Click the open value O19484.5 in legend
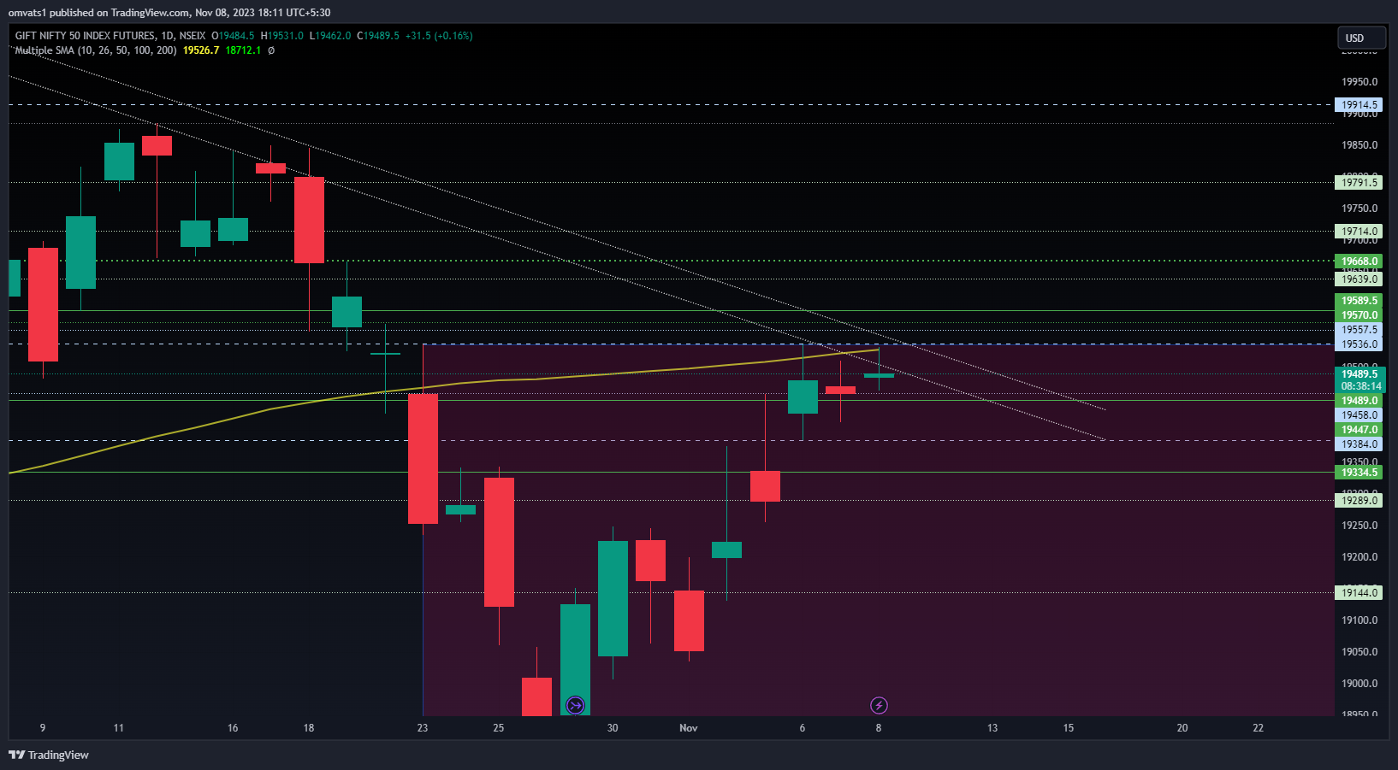The image size is (1398, 770). (x=233, y=36)
